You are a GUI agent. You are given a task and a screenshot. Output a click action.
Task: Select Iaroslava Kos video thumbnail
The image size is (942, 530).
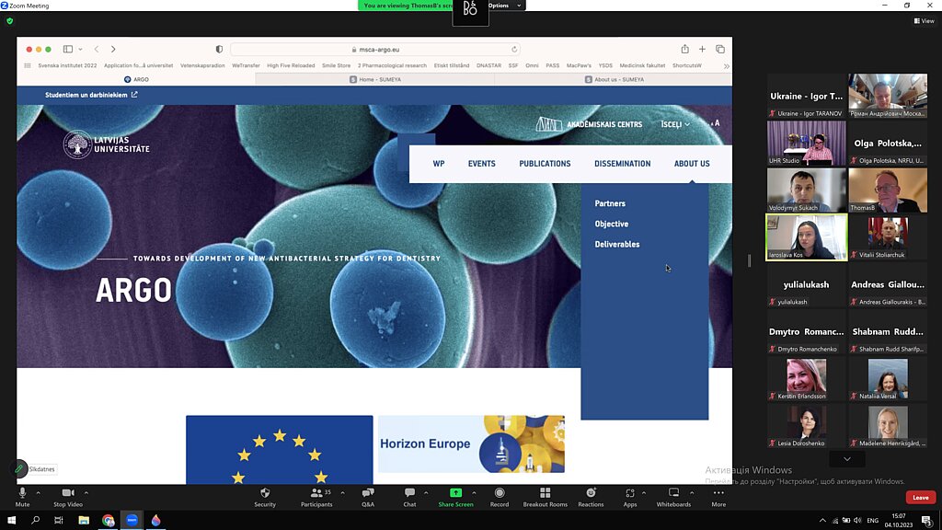pos(806,237)
